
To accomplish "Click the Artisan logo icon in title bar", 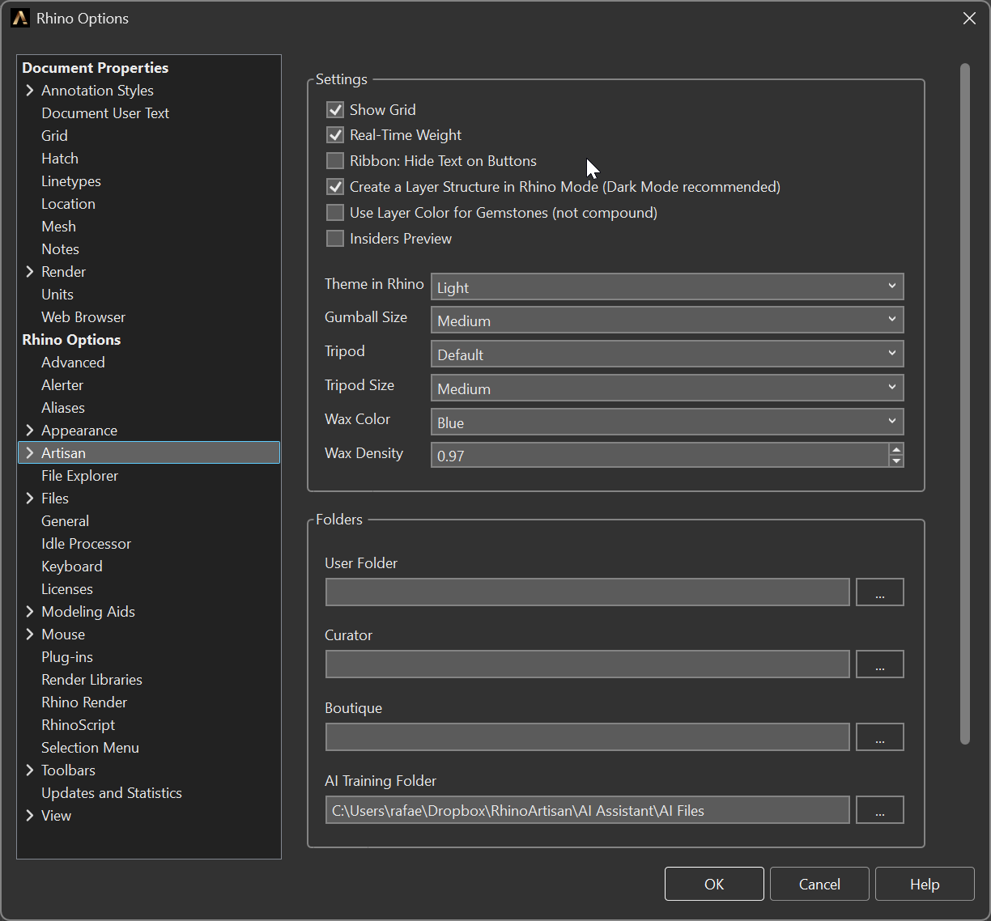I will coord(19,18).
